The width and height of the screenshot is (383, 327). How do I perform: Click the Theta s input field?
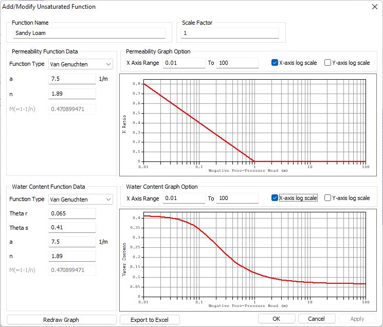72,228
